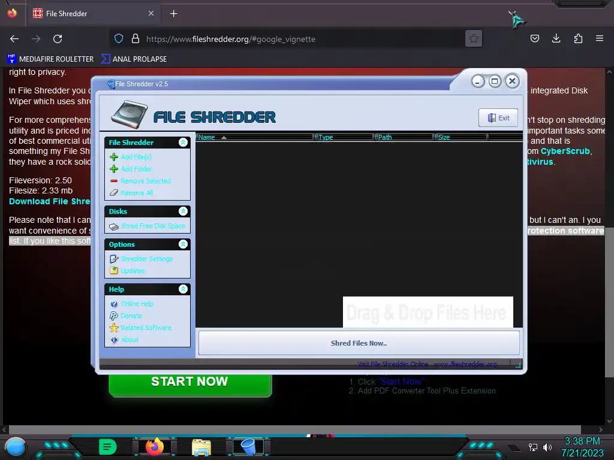Sort the list by Size column
Viewport: 614px width, 460px height.
click(461, 137)
